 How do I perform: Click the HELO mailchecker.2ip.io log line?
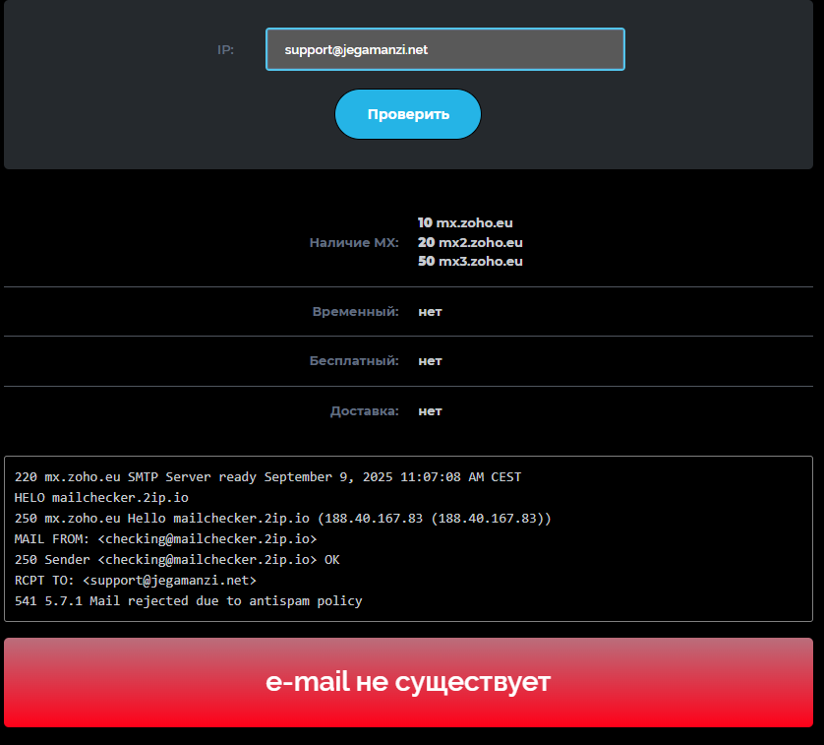click(x=101, y=497)
